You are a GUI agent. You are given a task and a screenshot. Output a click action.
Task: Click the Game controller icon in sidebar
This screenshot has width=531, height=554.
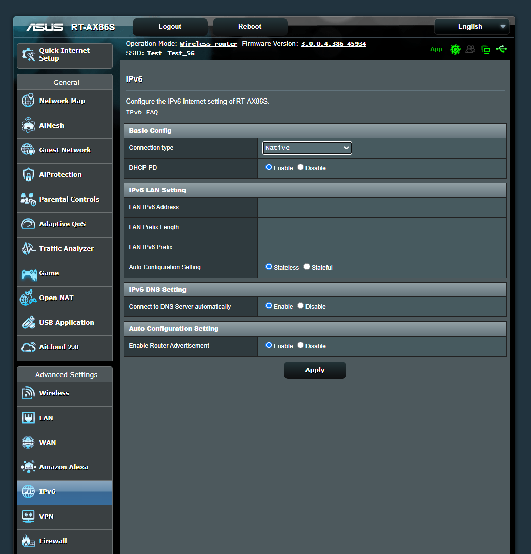pyautogui.click(x=28, y=273)
